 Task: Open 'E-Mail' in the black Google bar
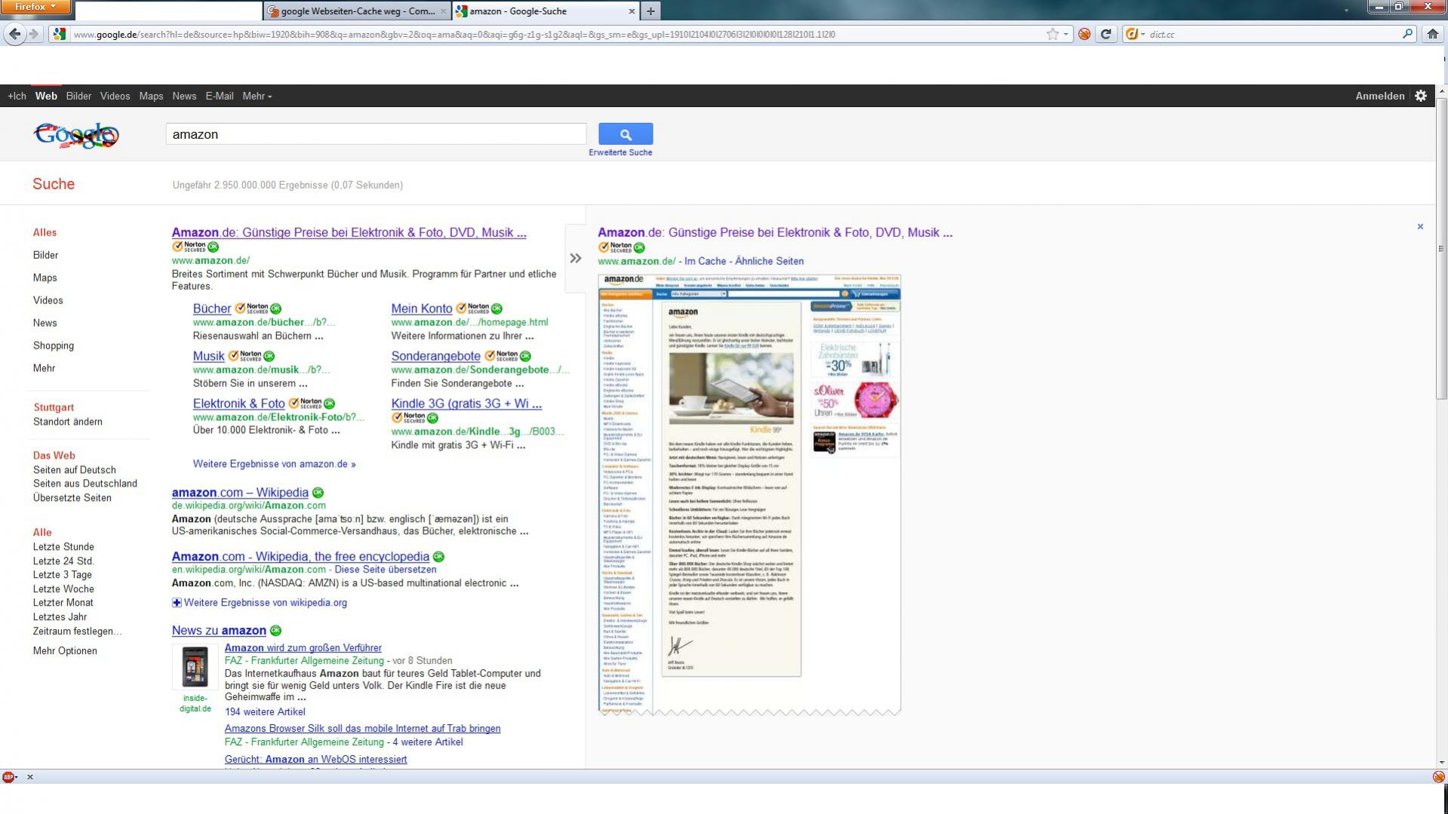coord(220,96)
